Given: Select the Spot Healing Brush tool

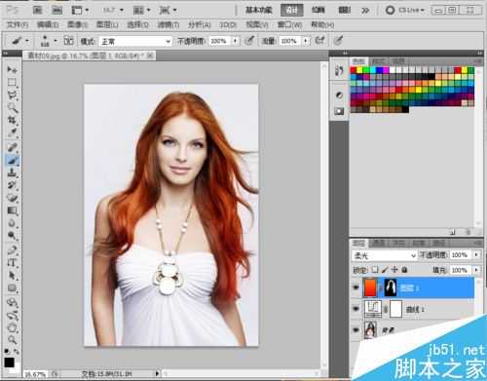Looking at the screenshot, I should click(12, 147).
